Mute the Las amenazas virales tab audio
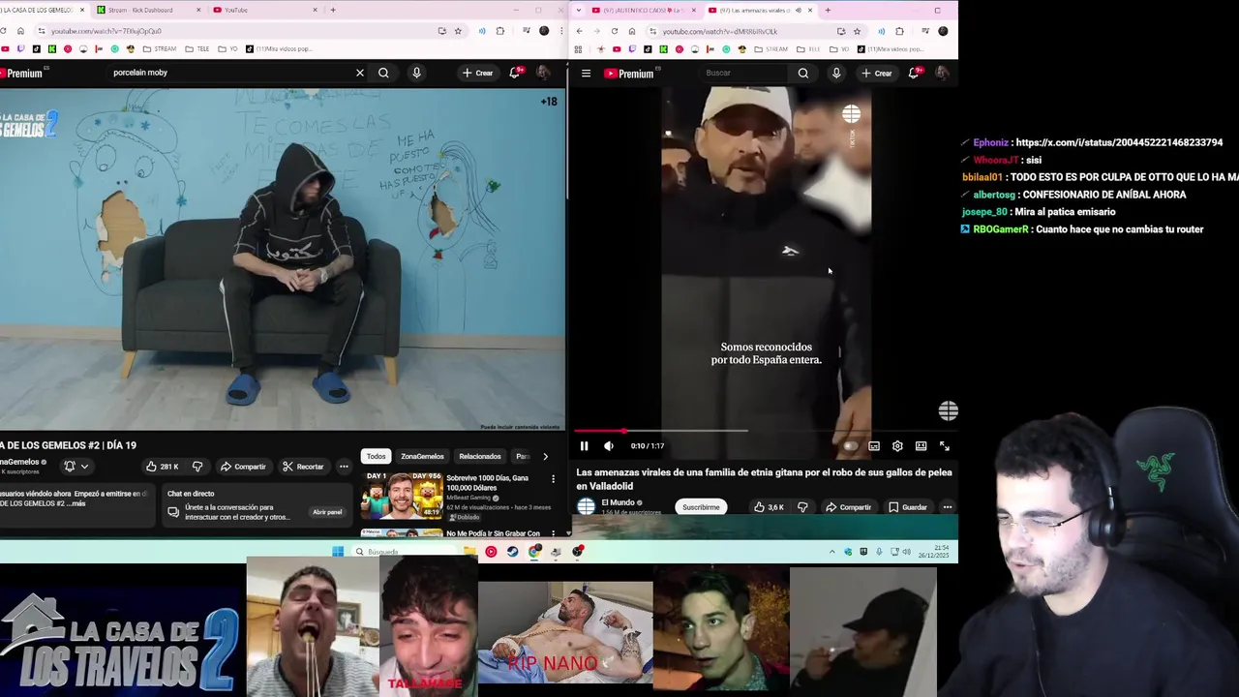 (797, 10)
